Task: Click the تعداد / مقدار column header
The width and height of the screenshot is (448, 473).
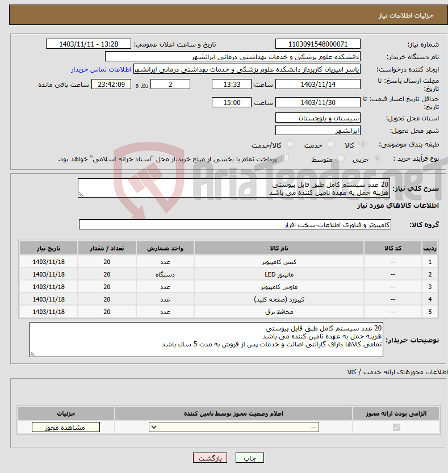Action: [x=107, y=248]
